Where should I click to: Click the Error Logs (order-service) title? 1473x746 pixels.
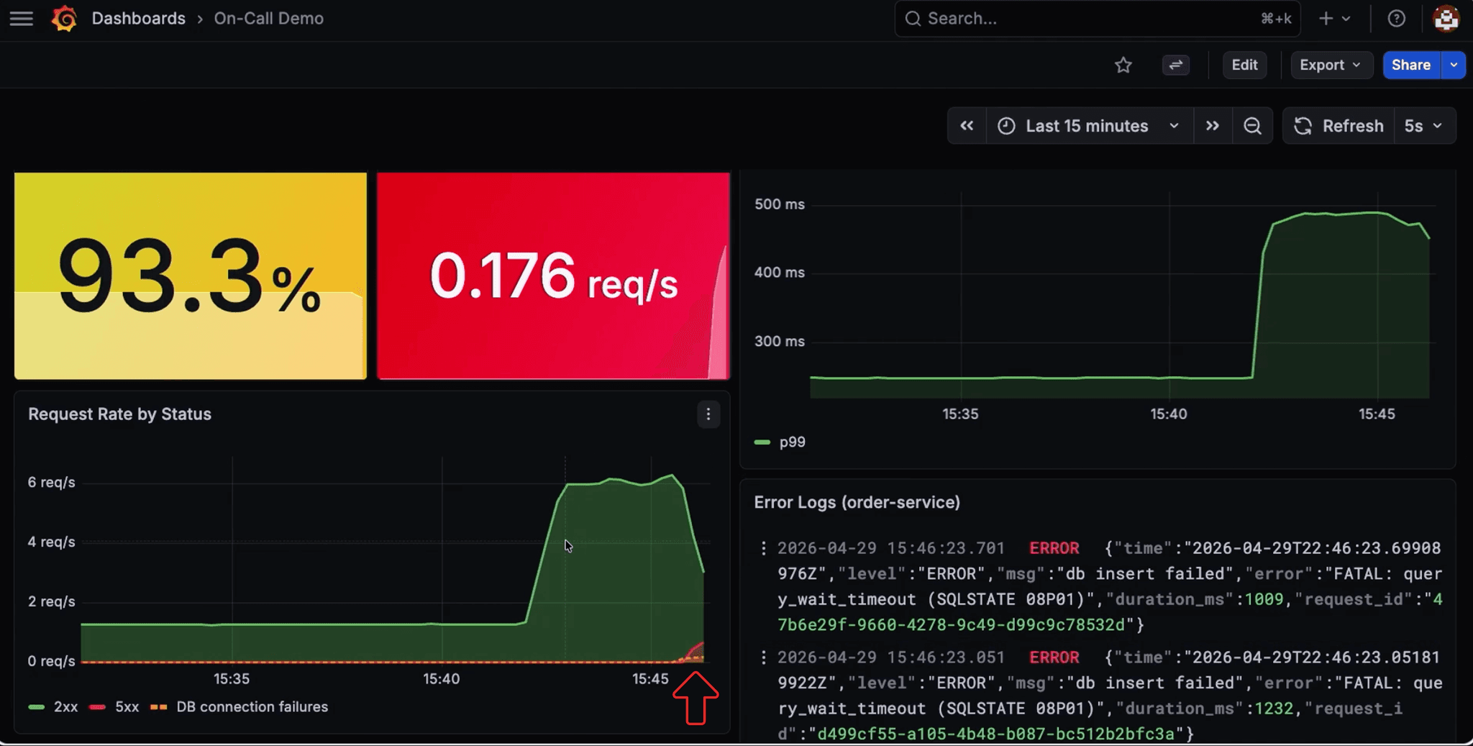click(x=857, y=502)
